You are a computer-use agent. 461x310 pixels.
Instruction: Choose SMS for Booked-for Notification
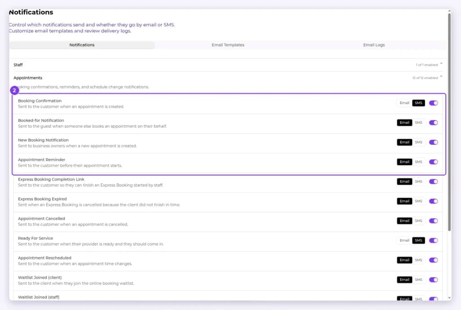[418, 123]
